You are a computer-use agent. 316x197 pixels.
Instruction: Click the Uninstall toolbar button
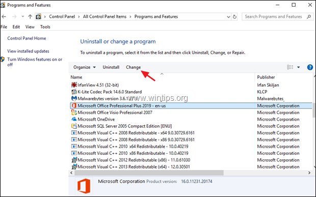[x=111, y=67]
